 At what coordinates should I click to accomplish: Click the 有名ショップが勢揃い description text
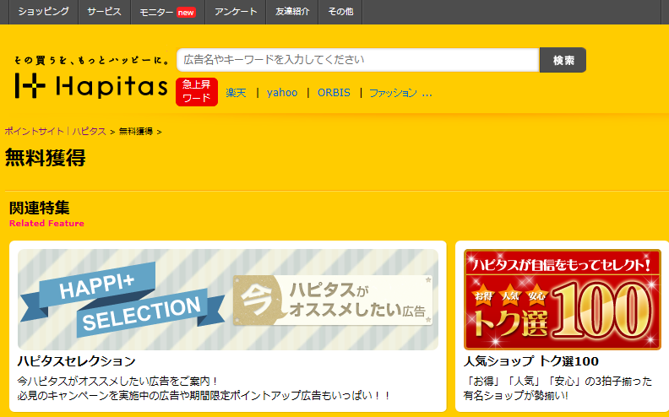click(516, 396)
